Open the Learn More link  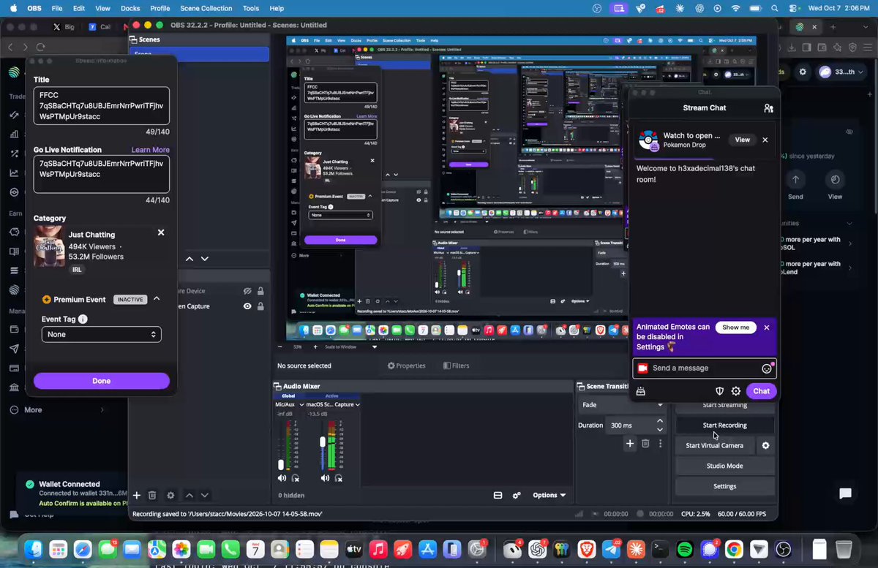coord(151,150)
